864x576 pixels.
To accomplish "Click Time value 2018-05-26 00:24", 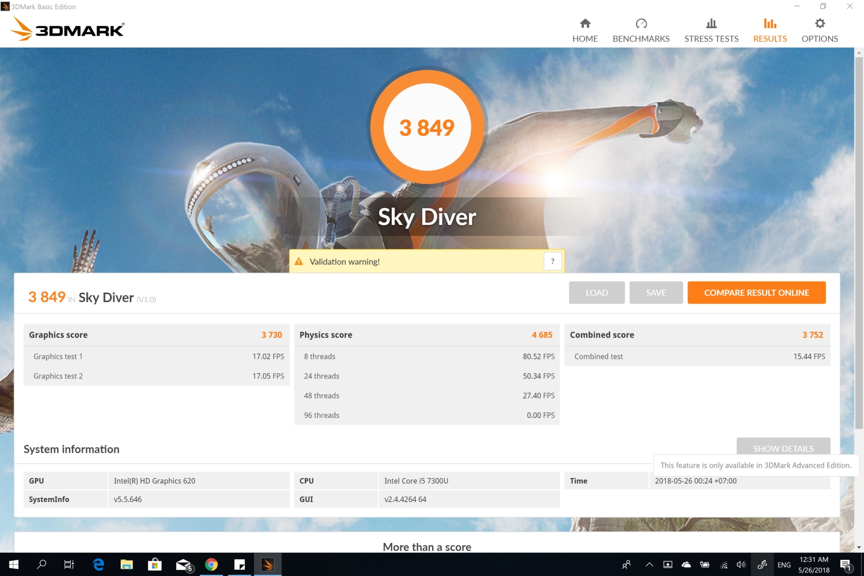I will point(696,481).
